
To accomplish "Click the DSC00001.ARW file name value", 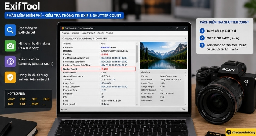I will 108,47.
